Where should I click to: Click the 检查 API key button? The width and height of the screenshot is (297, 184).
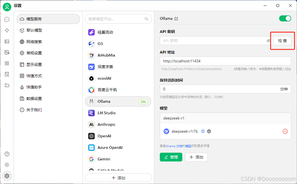[282, 41]
